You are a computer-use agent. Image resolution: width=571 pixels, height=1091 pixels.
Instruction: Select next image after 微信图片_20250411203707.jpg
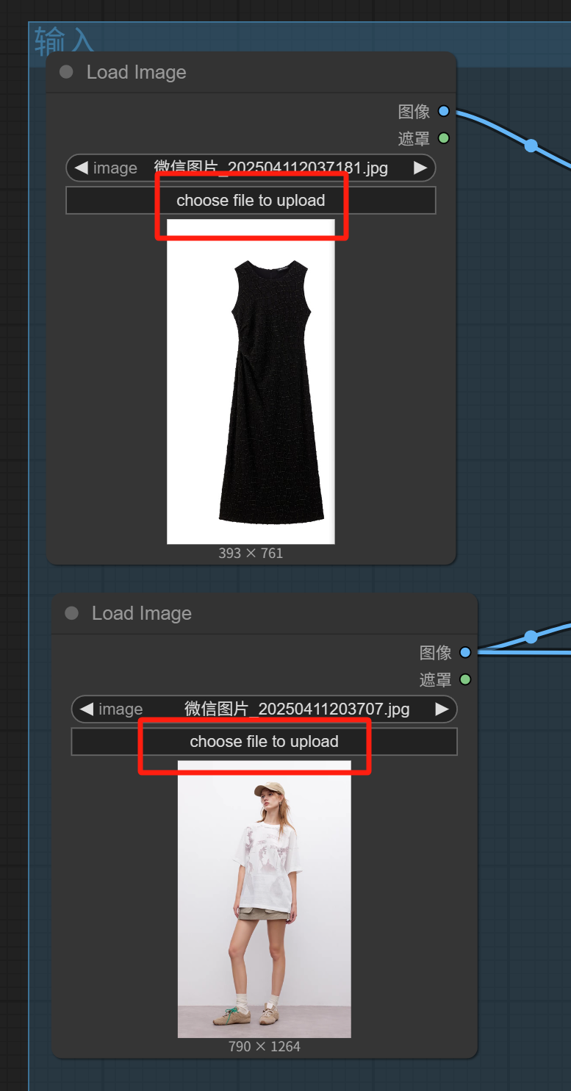click(x=442, y=709)
